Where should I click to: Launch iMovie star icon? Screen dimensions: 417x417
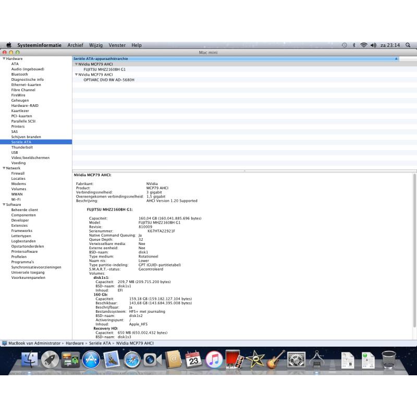tap(255, 359)
